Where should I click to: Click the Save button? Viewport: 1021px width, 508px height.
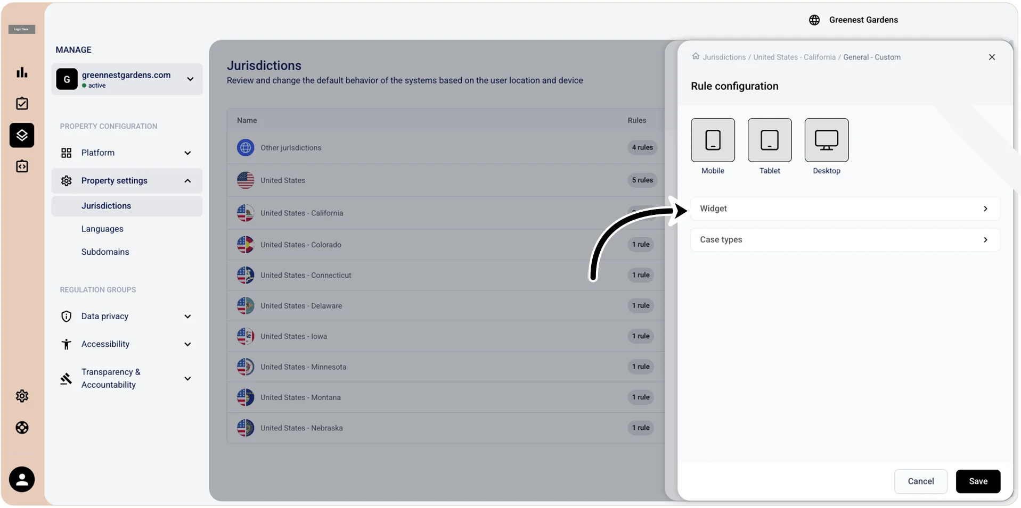(x=978, y=481)
